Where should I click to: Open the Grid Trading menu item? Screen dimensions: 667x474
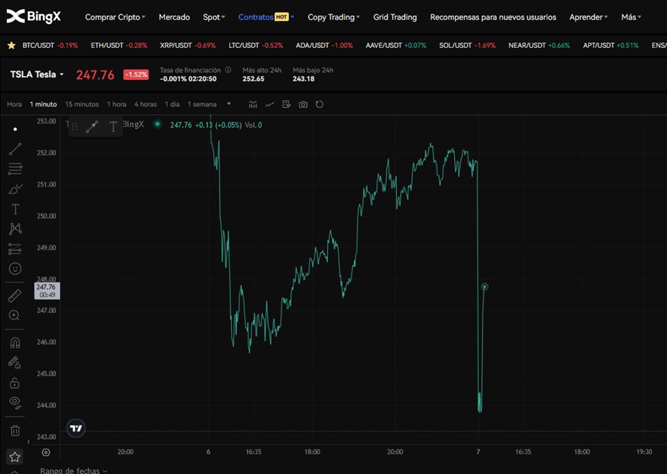[x=395, y=17]
